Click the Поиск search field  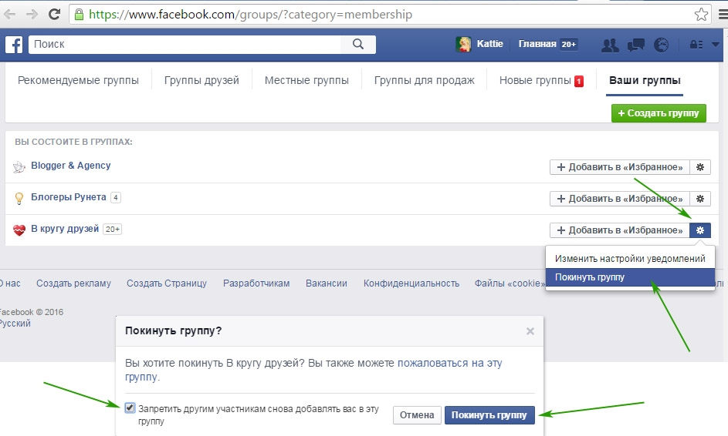185,45
